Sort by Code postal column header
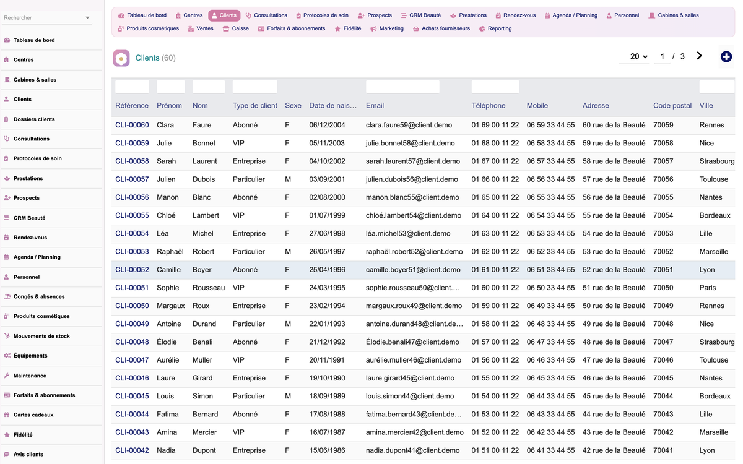743x464 pixels. click(672, 106)
